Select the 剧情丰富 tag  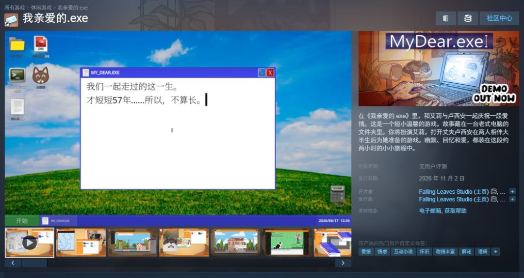445,252
